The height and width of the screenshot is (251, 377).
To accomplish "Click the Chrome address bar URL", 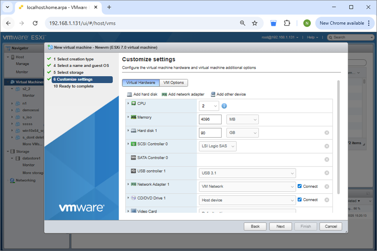I will click(x=82, y=23).
